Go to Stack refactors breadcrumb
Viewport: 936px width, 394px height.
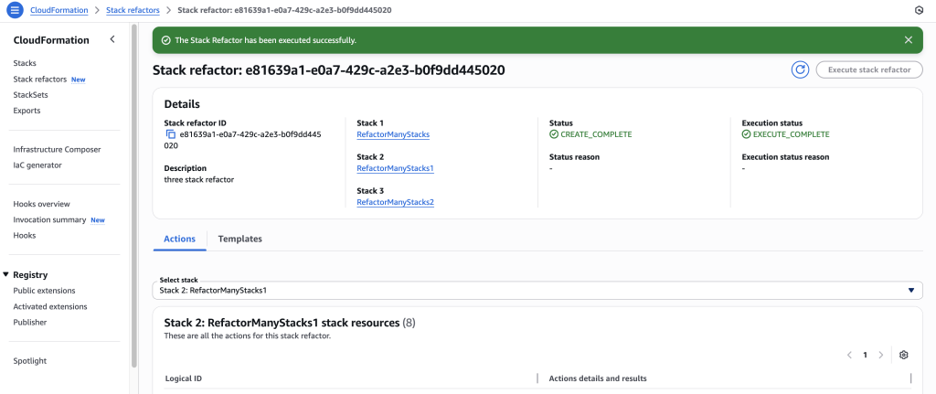(x=133, y=10)
